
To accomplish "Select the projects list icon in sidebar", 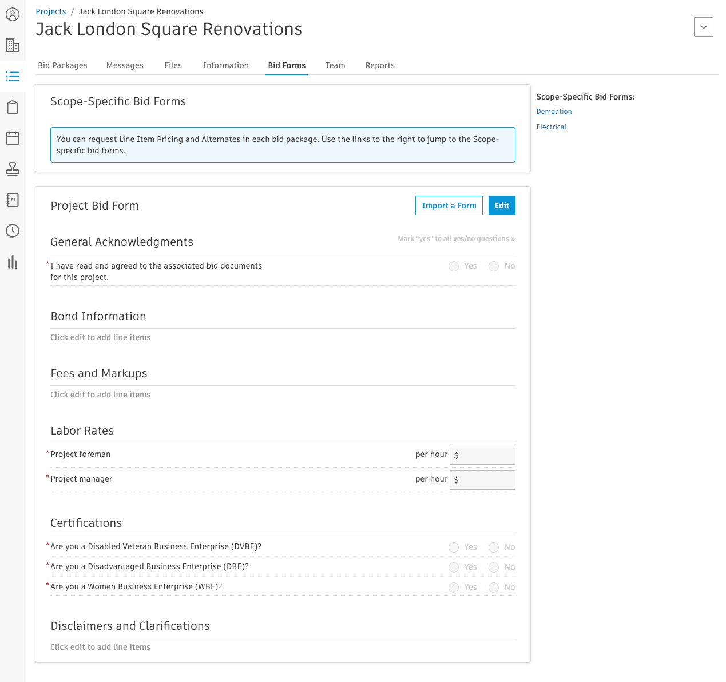I will pyautogui.click(x=13, y=76).
